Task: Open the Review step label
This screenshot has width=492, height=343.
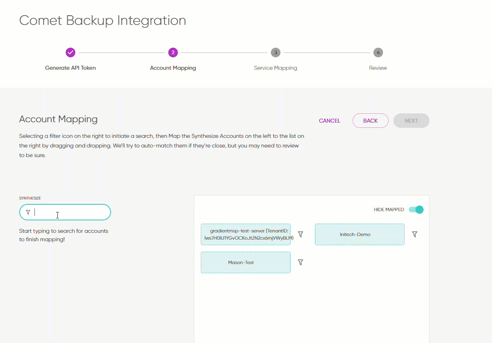Action: click(x=378, y=68)
